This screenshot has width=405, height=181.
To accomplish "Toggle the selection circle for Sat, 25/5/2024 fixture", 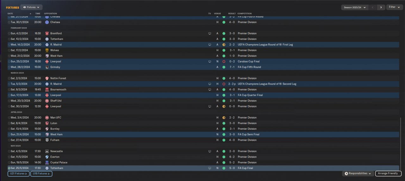I will point(9,168).
